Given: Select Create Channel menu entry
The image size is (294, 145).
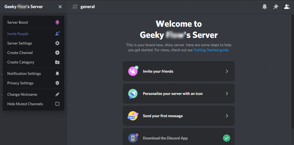Looking at the screenshot, I should [33, 53].
